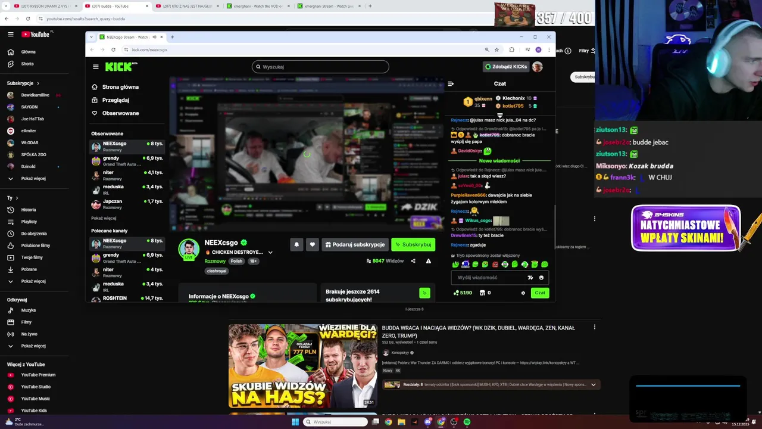This screenshot has height=429, width=762.
Task: Click the Kick logo
Action: click(x=121, y=67)
